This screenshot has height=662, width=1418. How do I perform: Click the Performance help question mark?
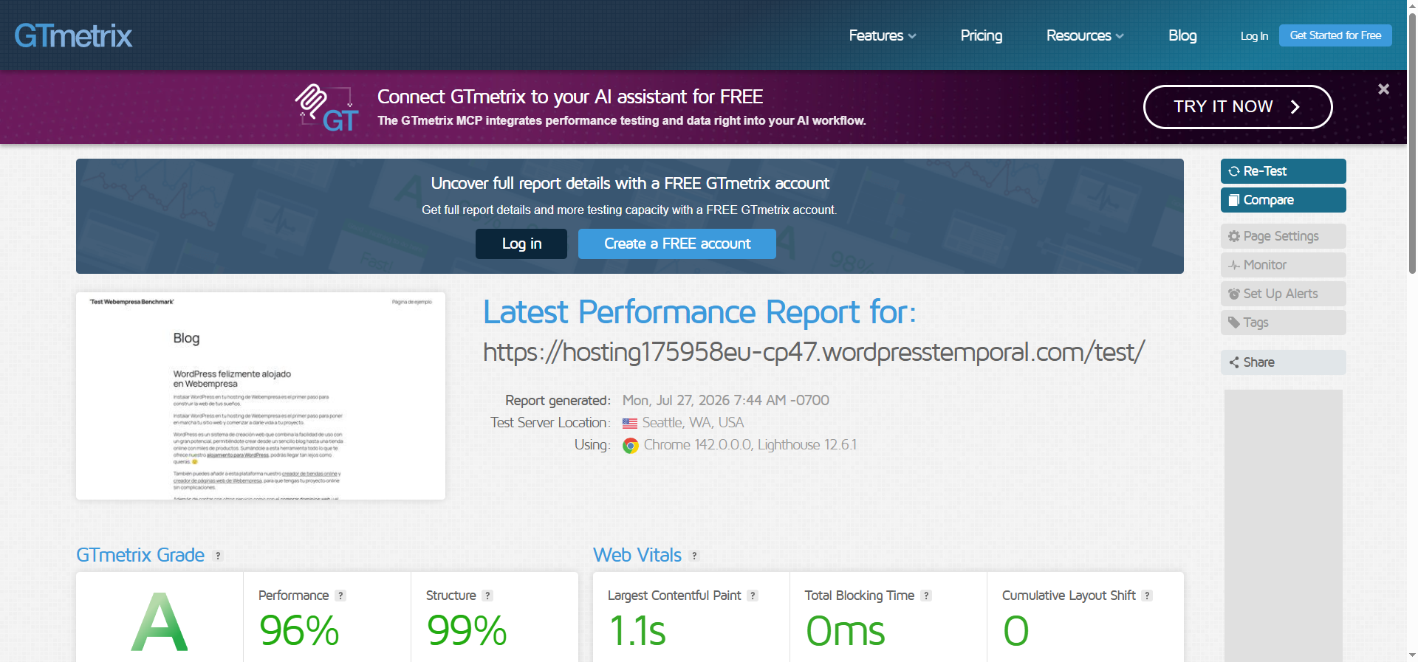click(x=340, y=596)
